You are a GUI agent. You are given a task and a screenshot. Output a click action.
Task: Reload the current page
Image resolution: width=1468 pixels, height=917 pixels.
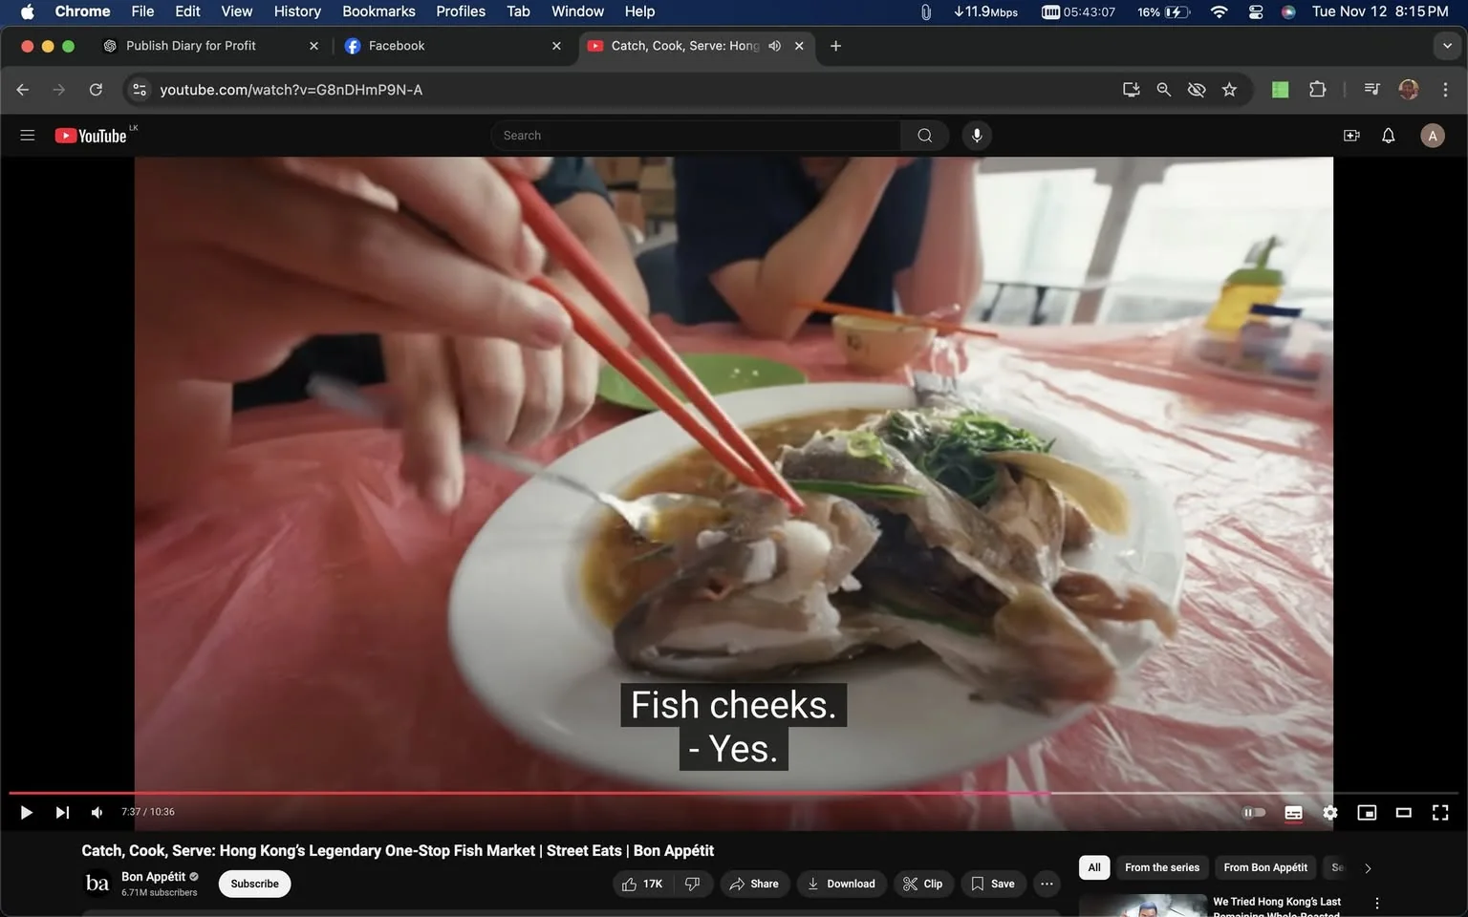click(x=96, y=90)
